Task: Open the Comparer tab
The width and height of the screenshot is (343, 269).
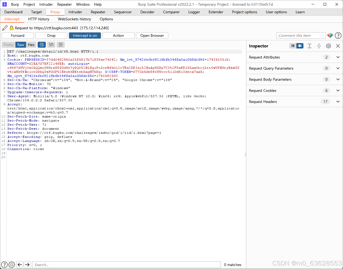Action: [x=171, y=12]
